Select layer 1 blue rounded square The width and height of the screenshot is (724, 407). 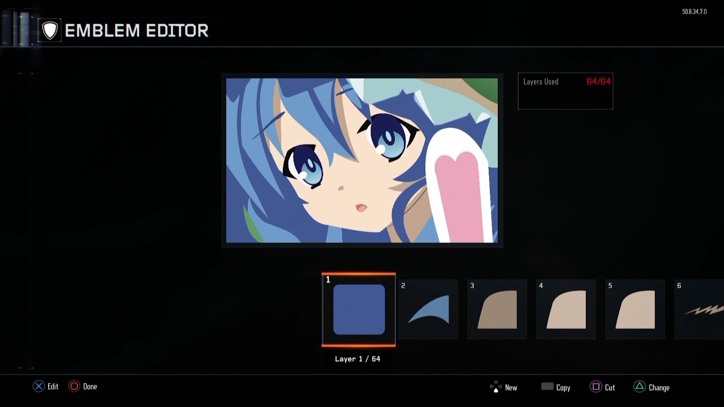click(x=359, y=309)
